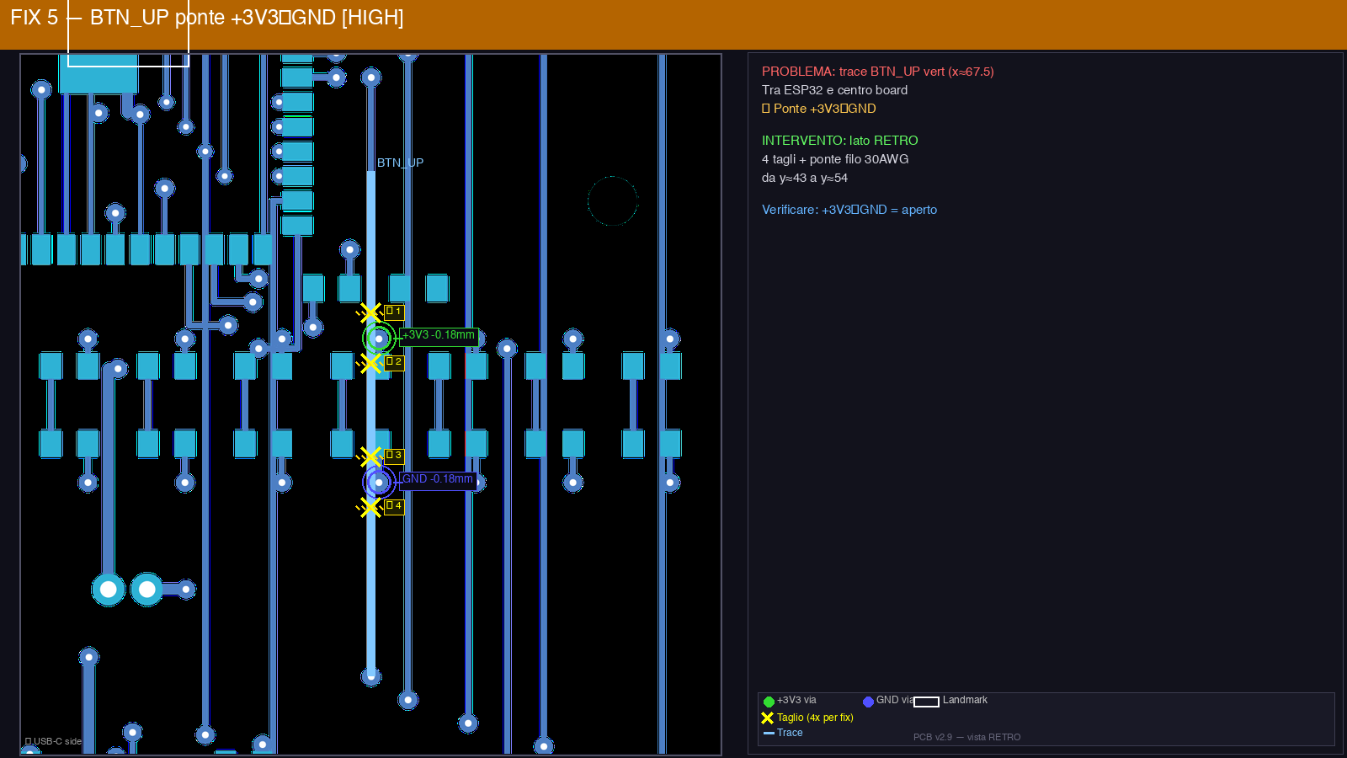Click the yellow cut marker number 1

tap(370, 313)
